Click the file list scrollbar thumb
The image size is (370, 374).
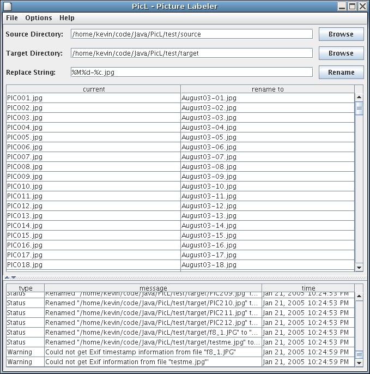(x=359, y=108)
